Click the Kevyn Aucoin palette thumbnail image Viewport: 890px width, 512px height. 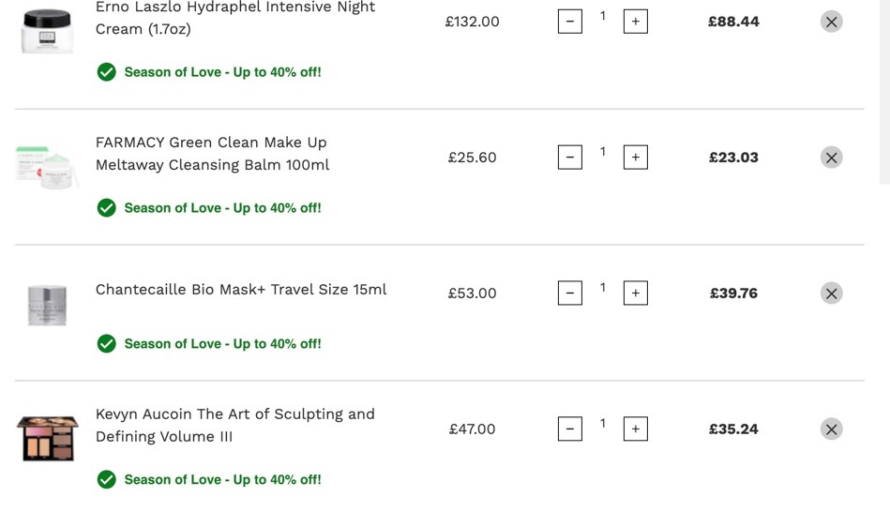(x=48, y=438)
